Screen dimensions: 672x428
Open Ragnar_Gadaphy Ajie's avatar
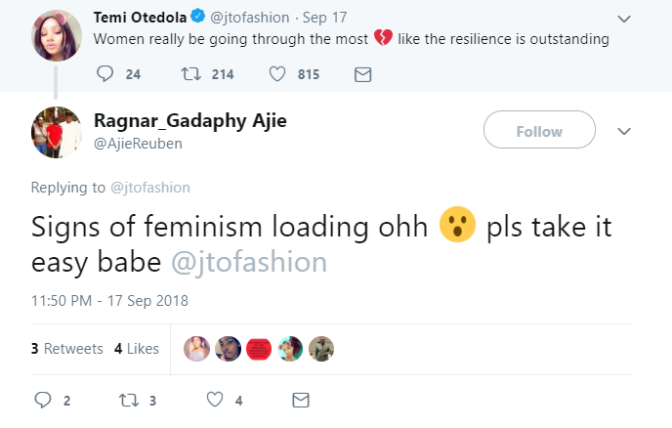click(x=56, y=131)
